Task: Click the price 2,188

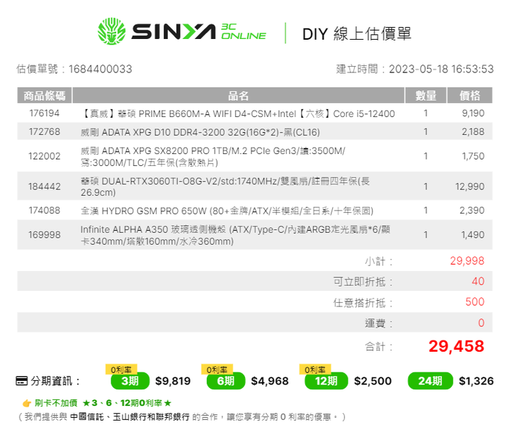Action: (x=473, y=131)
